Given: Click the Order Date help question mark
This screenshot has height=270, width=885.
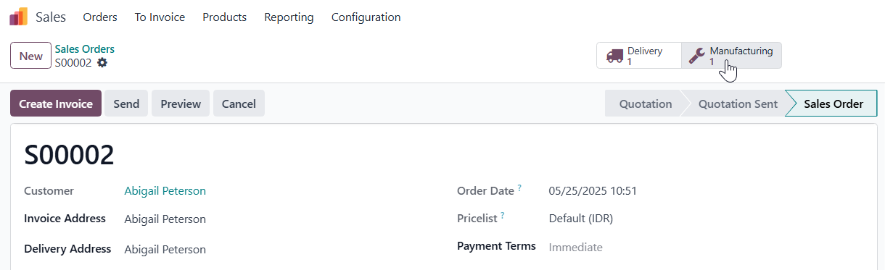Looking at the screenshot, I should pos(519,188).
